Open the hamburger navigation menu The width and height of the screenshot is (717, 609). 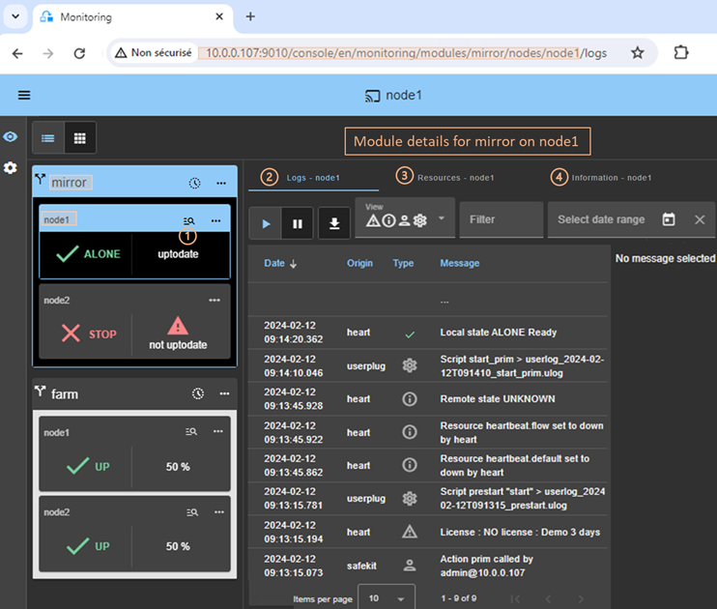tap(24, 96)
